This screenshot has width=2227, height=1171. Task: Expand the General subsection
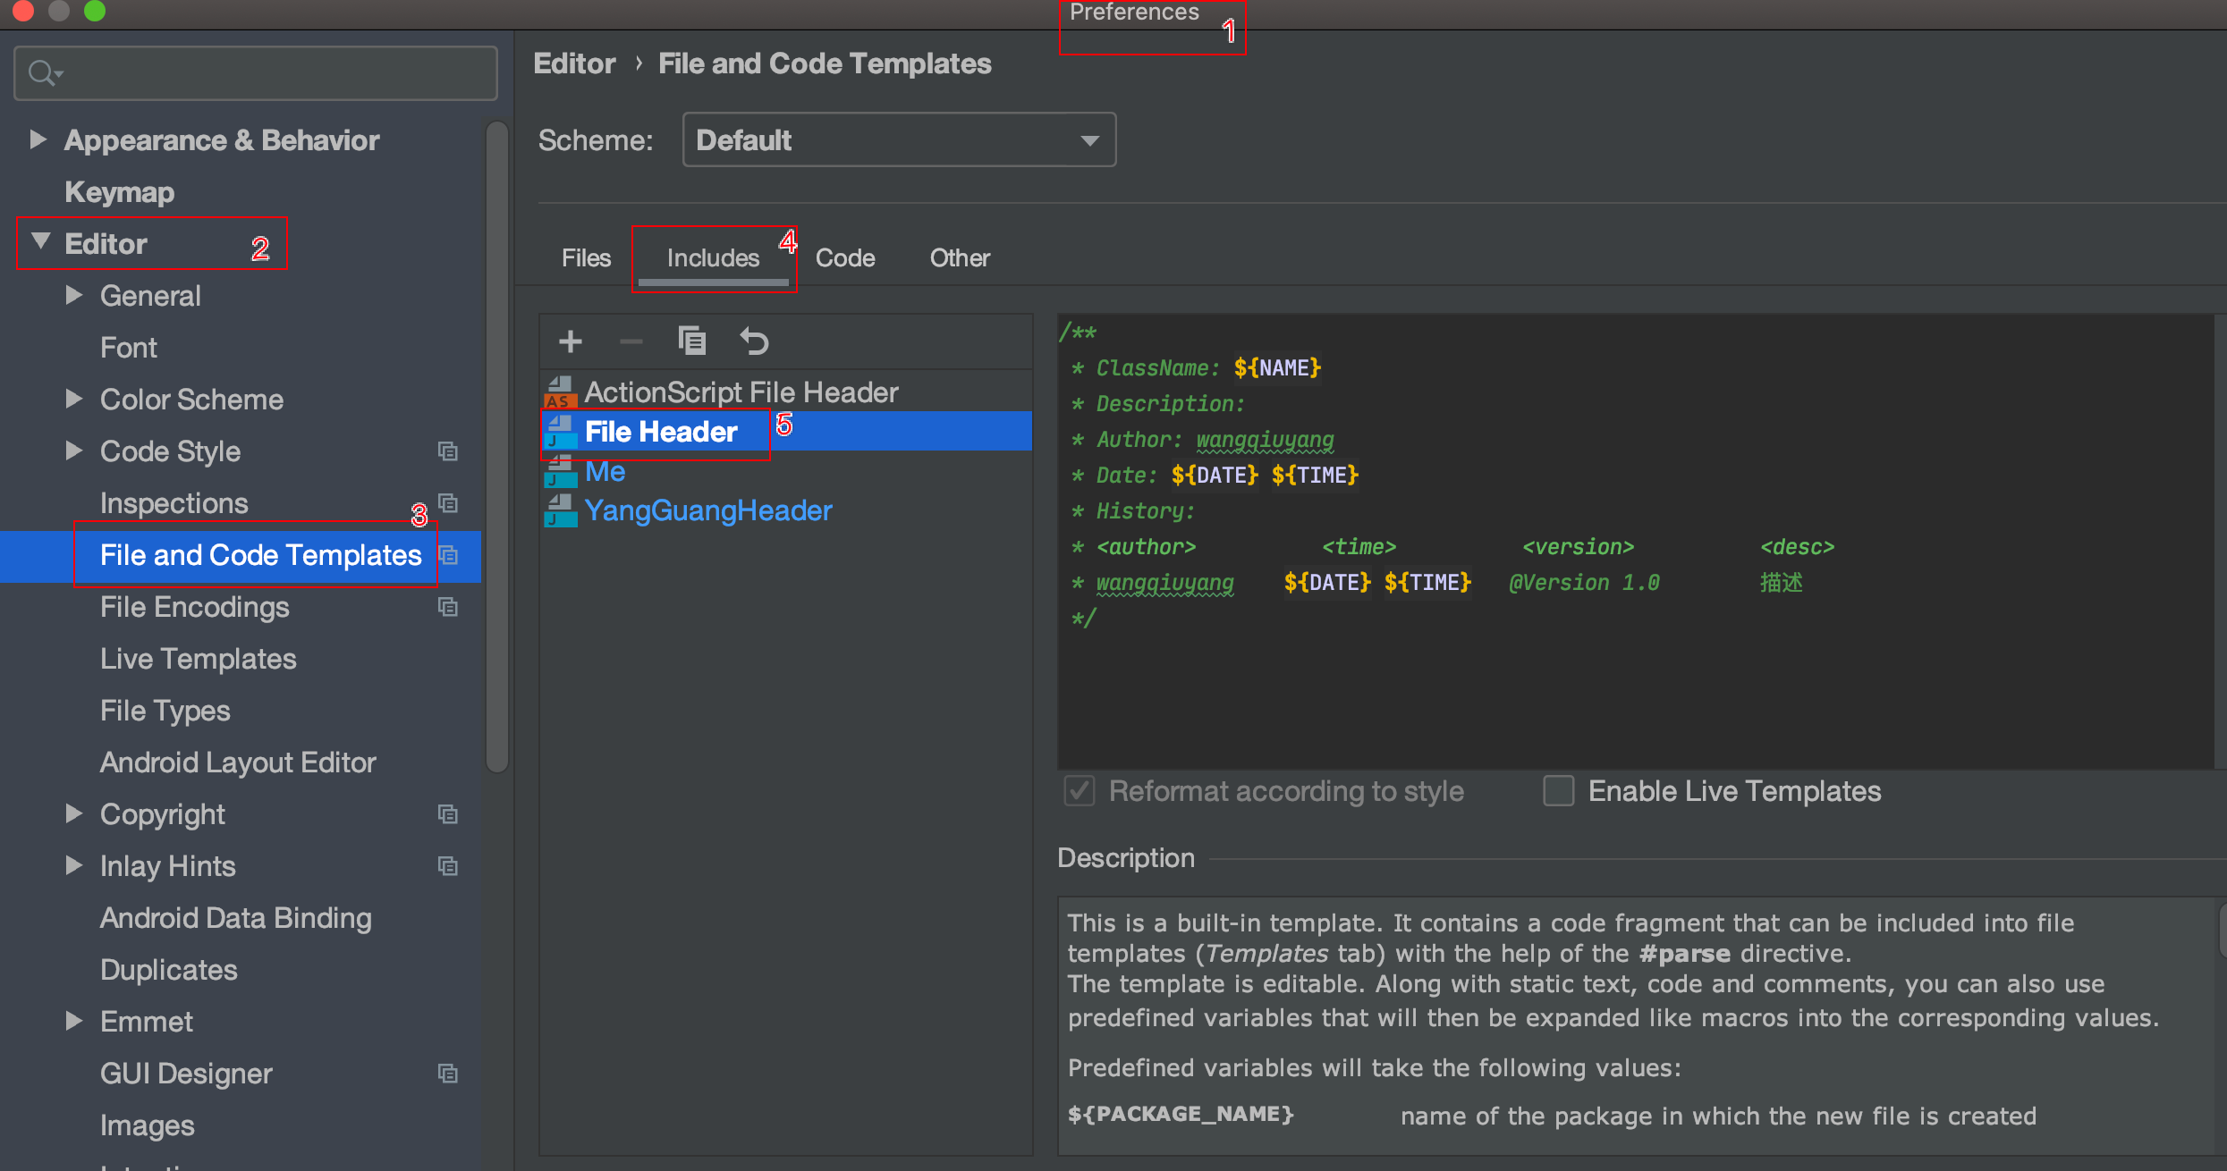(x=74, y=295)
